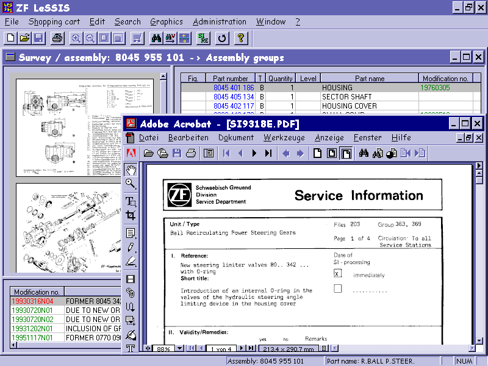The width and height of the screenshot is (488, 366).
Task: Open the Graphics menu
Action: click(167, 22)
